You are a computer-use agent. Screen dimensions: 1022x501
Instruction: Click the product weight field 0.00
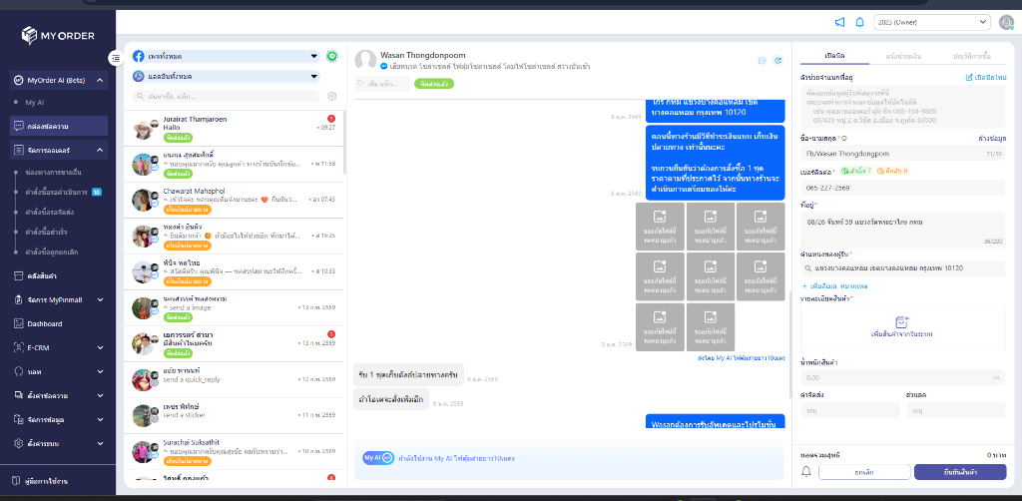click(x=903, y=377)
